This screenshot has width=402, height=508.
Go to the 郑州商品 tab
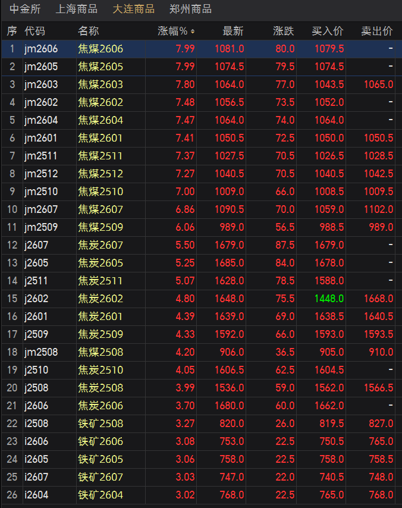tap(190, 10)
